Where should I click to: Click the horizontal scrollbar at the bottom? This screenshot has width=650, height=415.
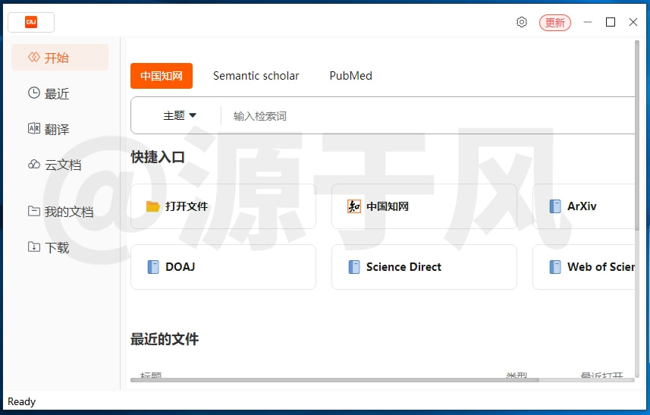tap(334, 380)
